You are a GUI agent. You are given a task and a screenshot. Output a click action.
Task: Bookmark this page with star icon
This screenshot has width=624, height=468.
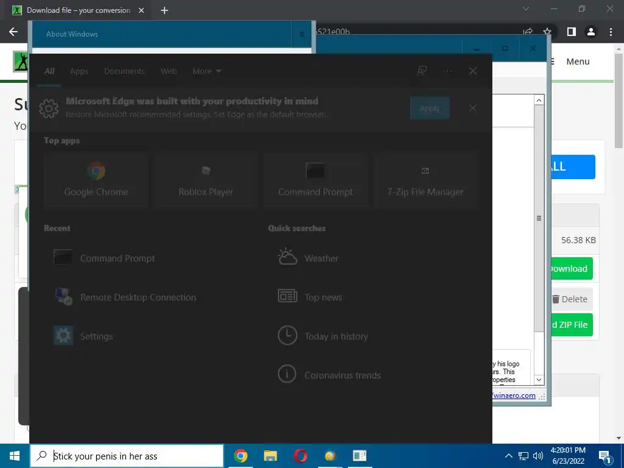(x=547, y=32)
